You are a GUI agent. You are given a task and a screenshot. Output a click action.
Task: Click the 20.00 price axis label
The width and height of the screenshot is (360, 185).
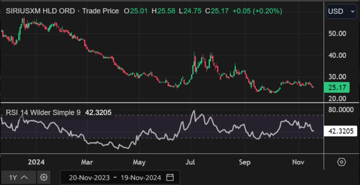(x=337, y=99)
